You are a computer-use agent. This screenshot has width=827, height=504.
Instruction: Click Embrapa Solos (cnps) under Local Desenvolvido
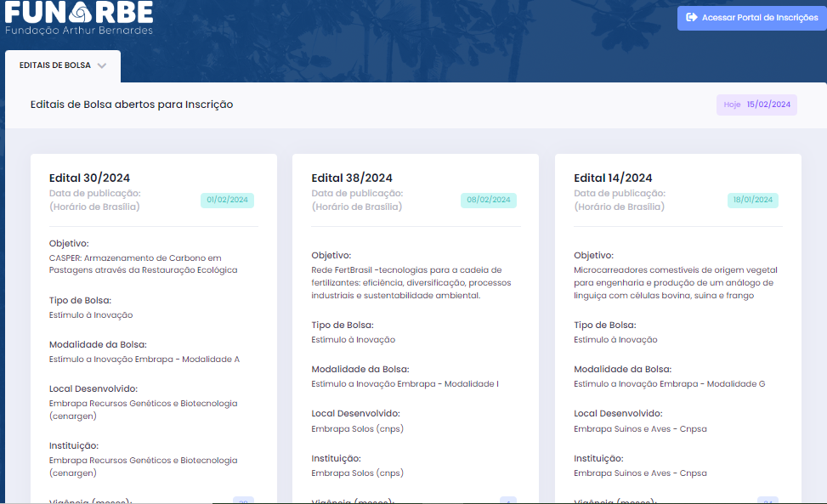[357, 428]
